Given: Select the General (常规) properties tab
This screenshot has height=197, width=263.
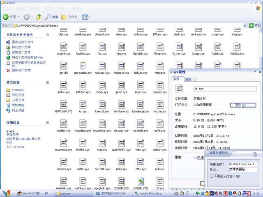Looking at the screenshot, I should pyautogui.click(x=176, y=79).
